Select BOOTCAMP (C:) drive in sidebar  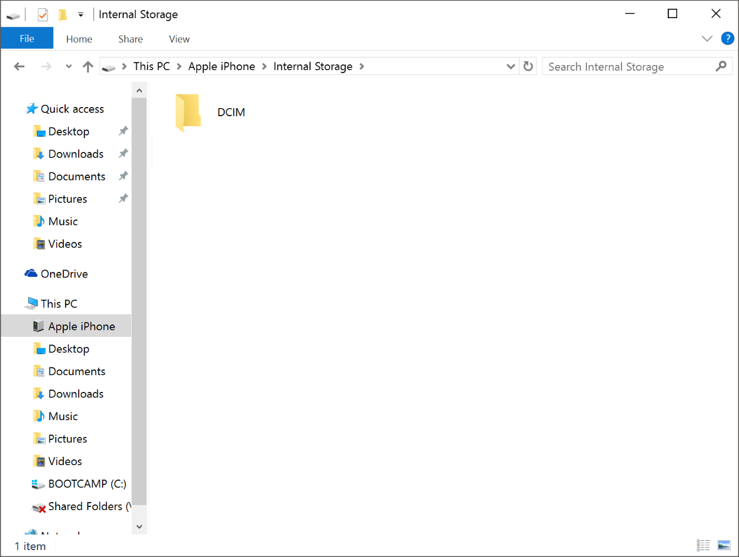click(x=87, y=484)
